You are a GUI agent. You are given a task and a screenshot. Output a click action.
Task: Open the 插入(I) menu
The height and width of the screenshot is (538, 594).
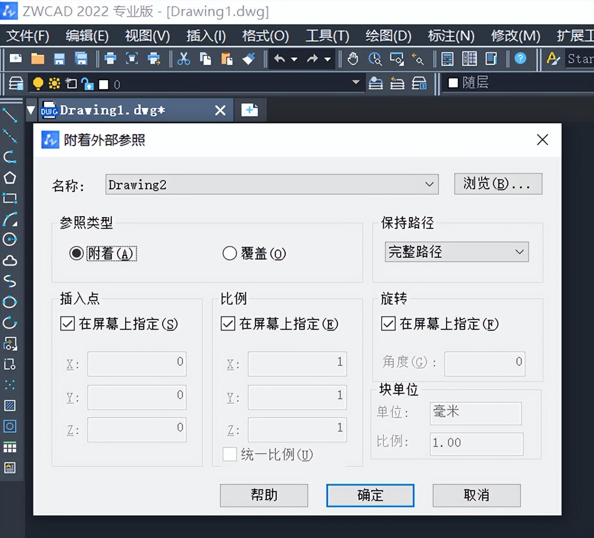[206, 36]
